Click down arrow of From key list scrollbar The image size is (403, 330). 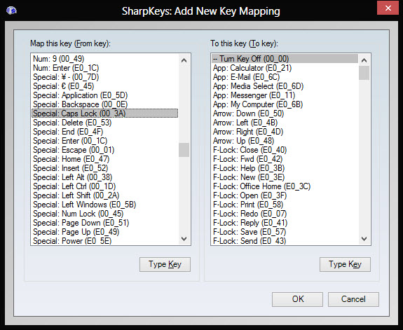tap(184, 239)
